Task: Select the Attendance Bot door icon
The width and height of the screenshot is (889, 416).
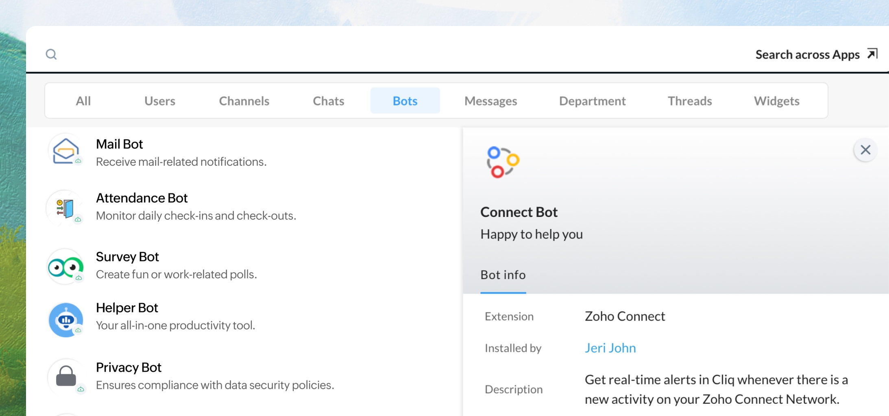Action: point(65,208)
